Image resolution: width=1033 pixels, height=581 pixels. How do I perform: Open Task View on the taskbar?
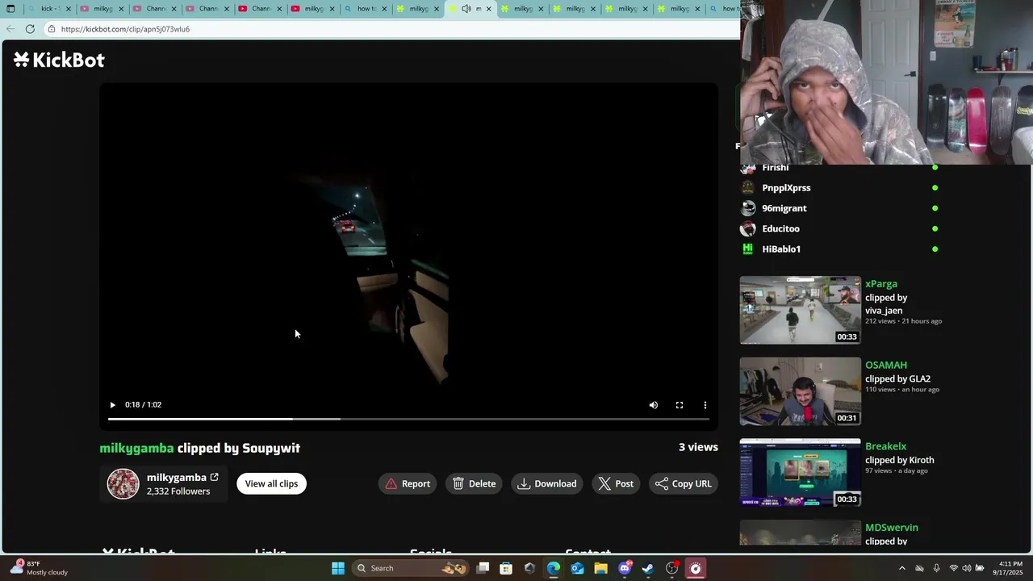[483, 568]
